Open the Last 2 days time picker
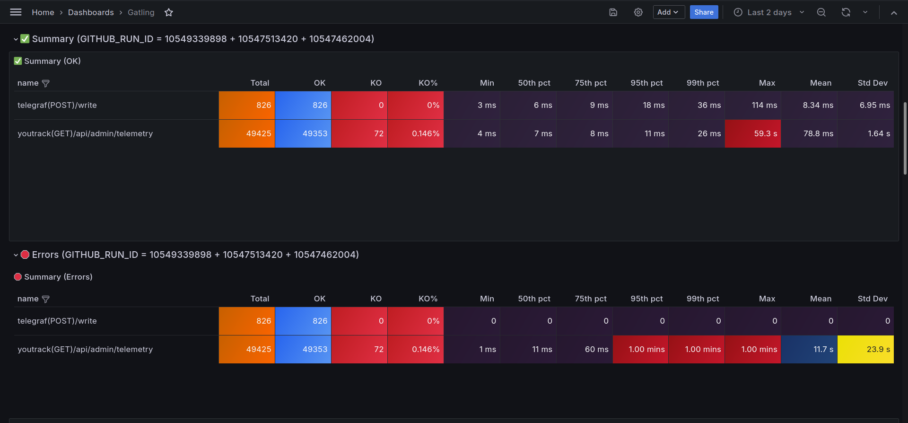This screenshot has height=423, width=908. point(768,12)
